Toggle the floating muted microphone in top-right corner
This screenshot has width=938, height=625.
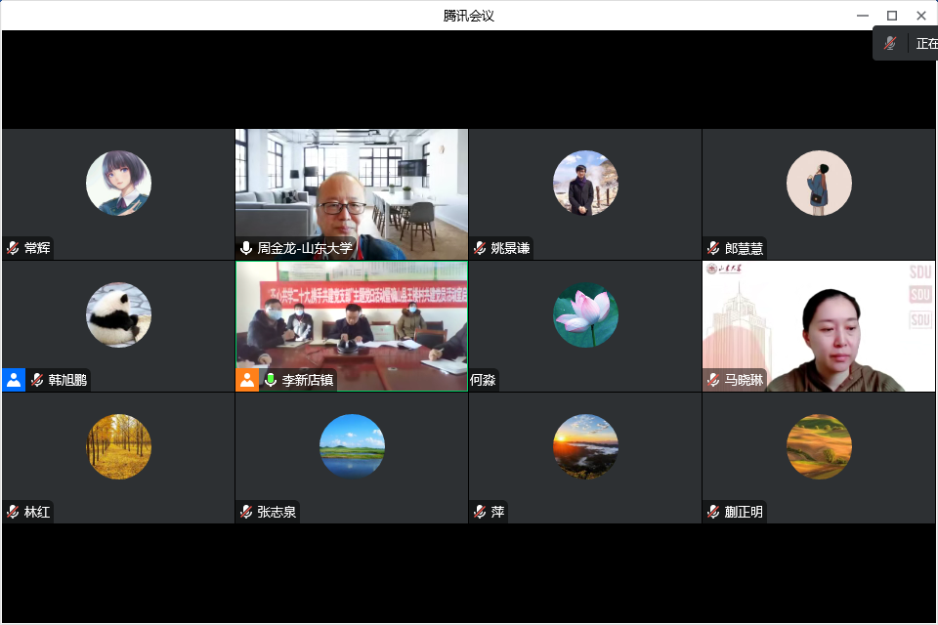890,44
